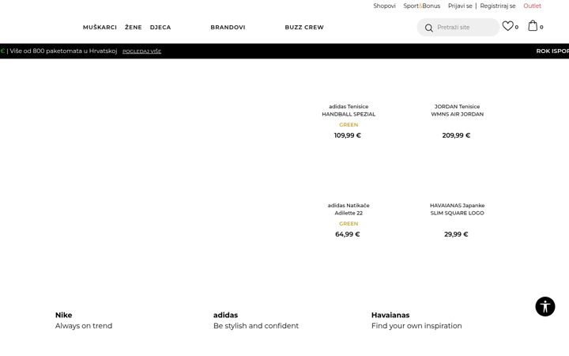Open the BUZZ CREW menu
The width and height of the screenshot is (569, 356).
pos(304,27)
